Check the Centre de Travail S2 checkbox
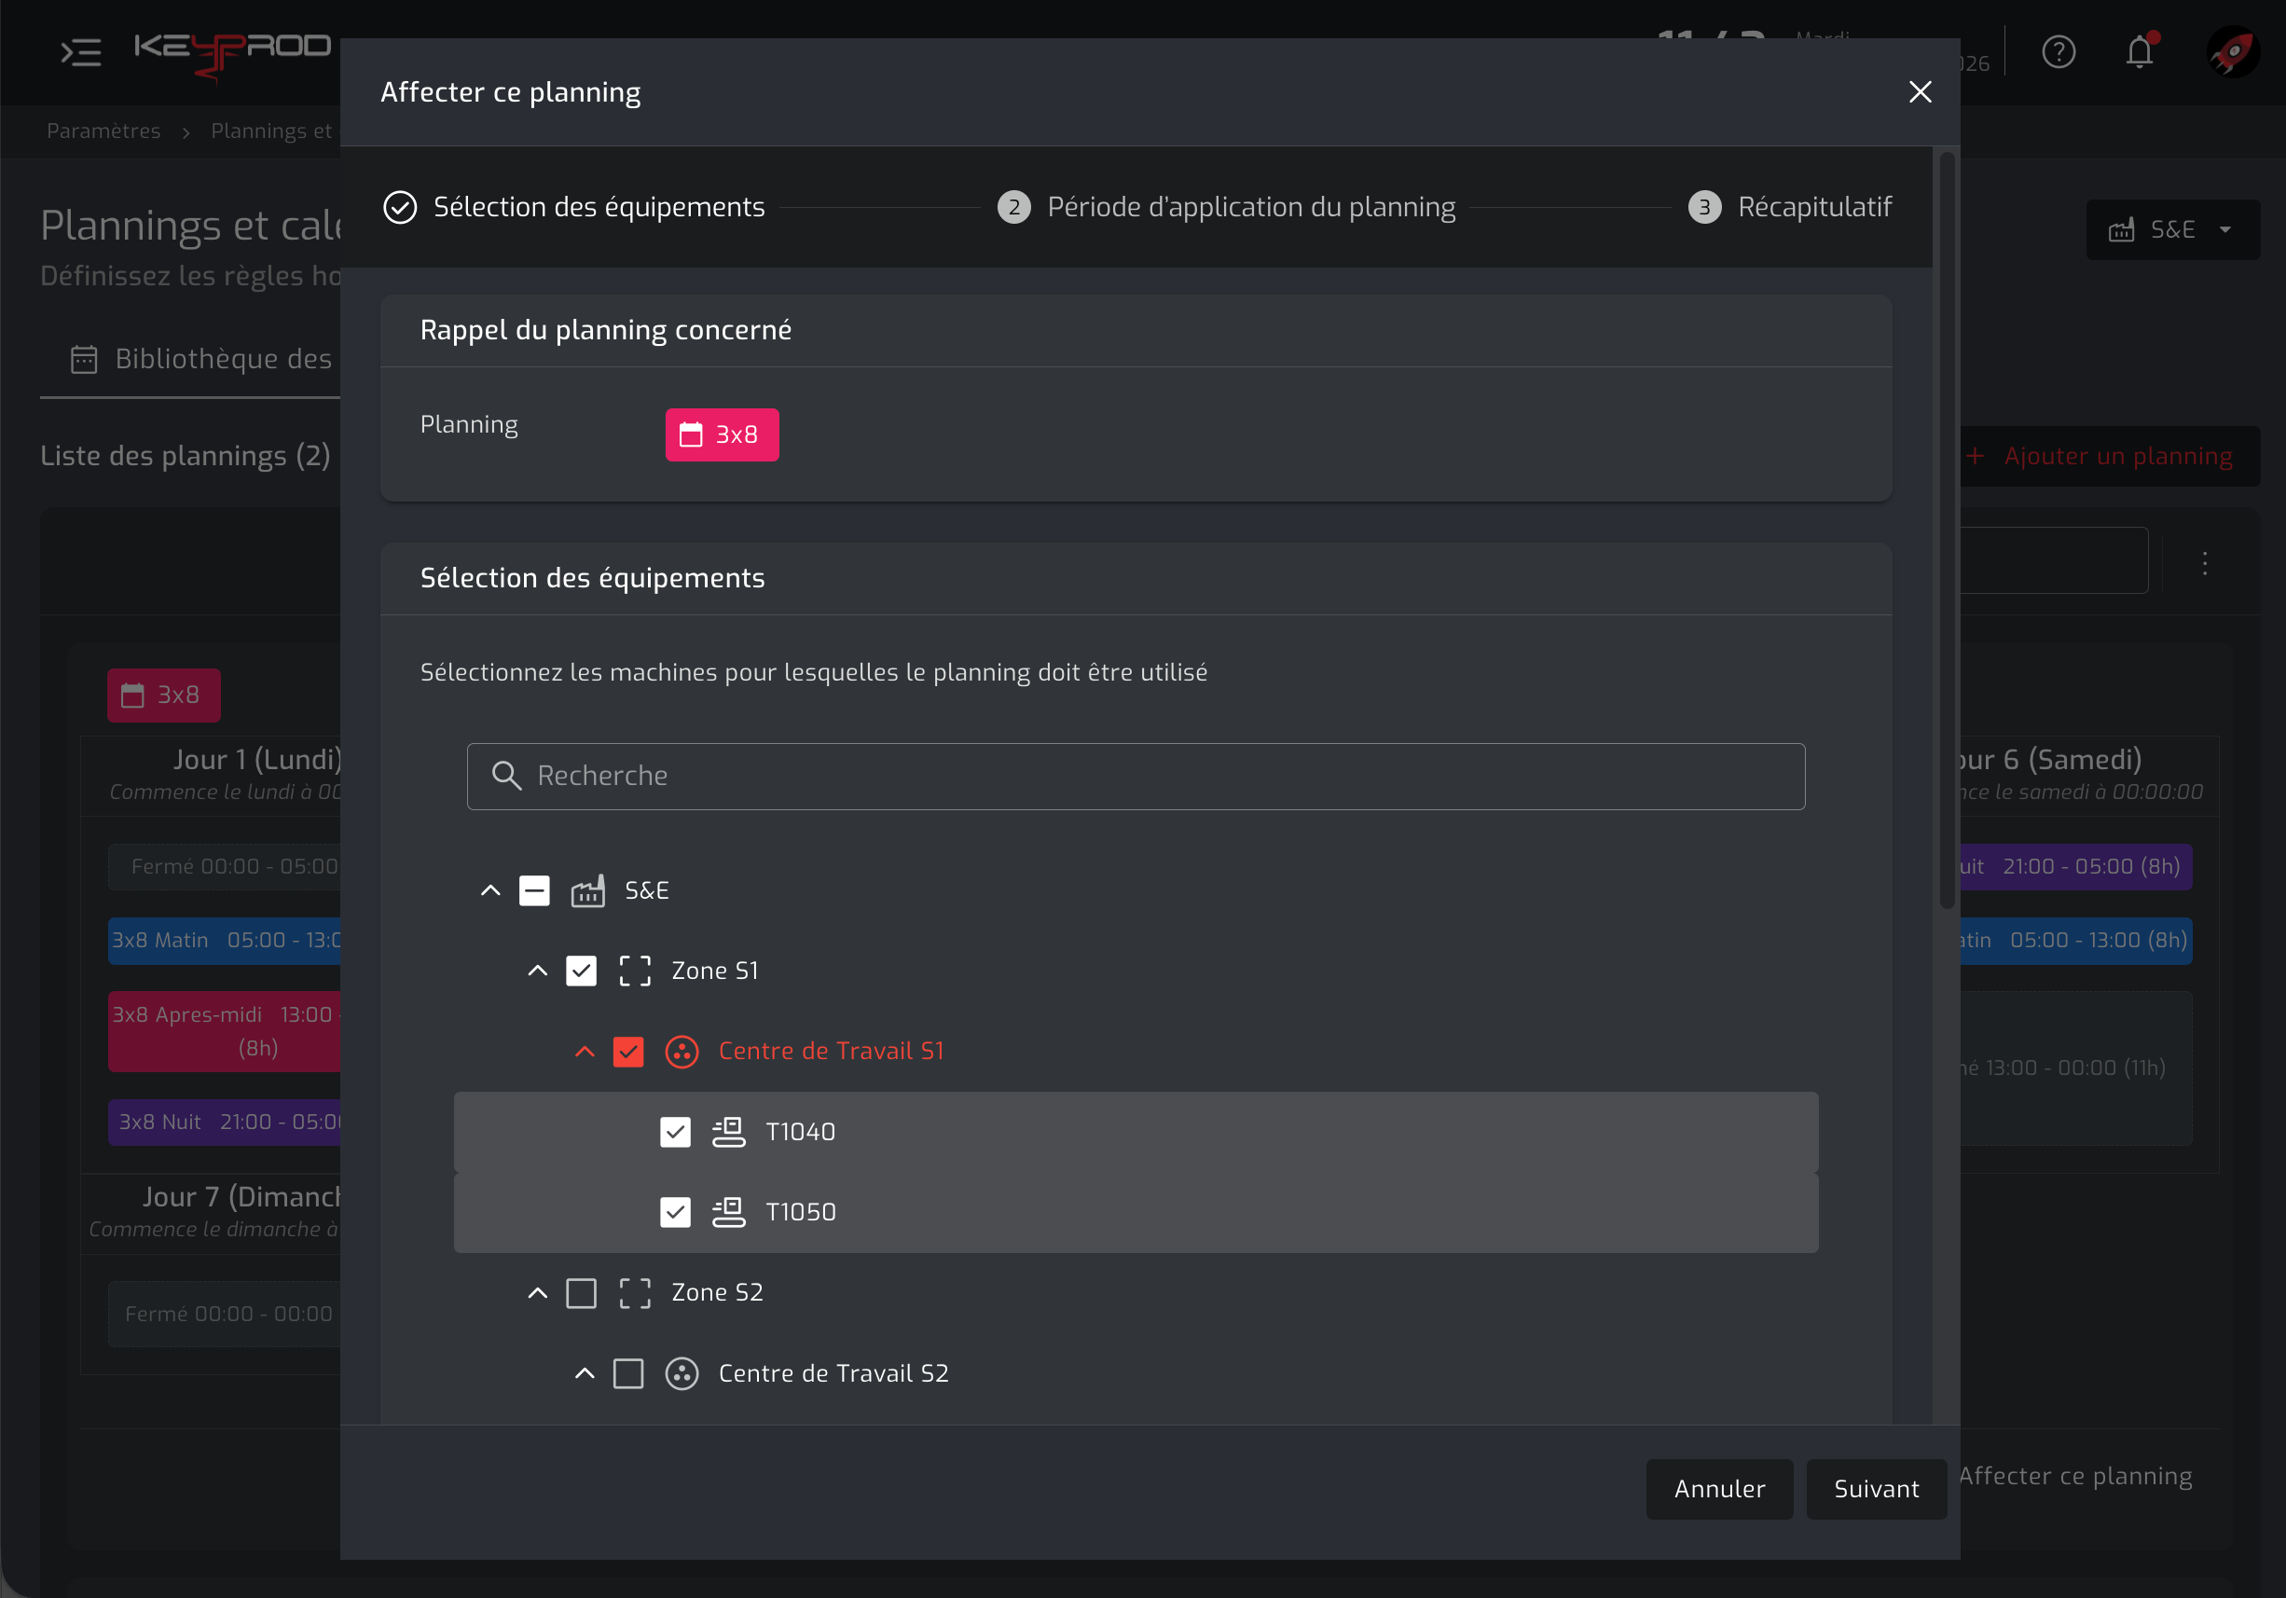The width and height of the screenshot is (2286, 1598). 628,1373
